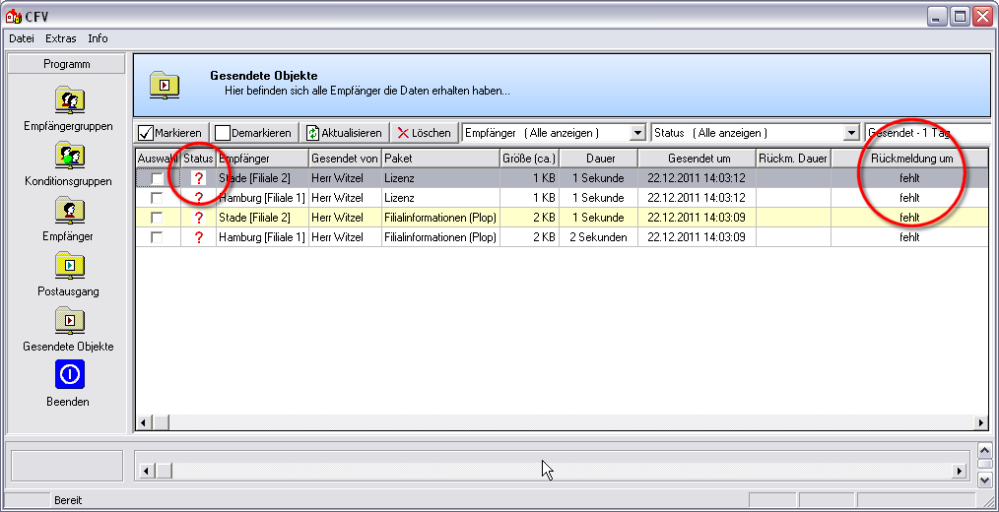Open the Konditionsgruppen sidebar icon
The height and width of the screenshot is (512, 999).
click(x=68, y=156)
